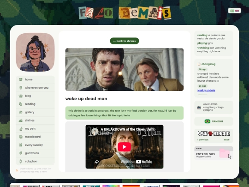Click the RSS feed icon
The image size is (249, 187).
(17, 170)
